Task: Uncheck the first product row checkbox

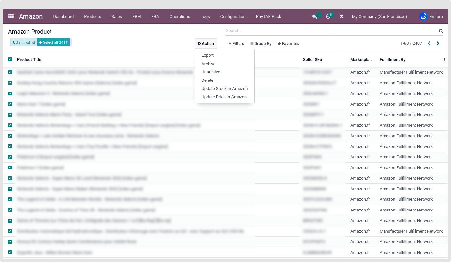Action: pos(10,72)
